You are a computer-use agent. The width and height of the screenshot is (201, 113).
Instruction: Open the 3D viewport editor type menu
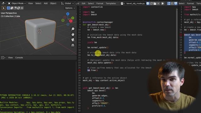coord(3,3)
